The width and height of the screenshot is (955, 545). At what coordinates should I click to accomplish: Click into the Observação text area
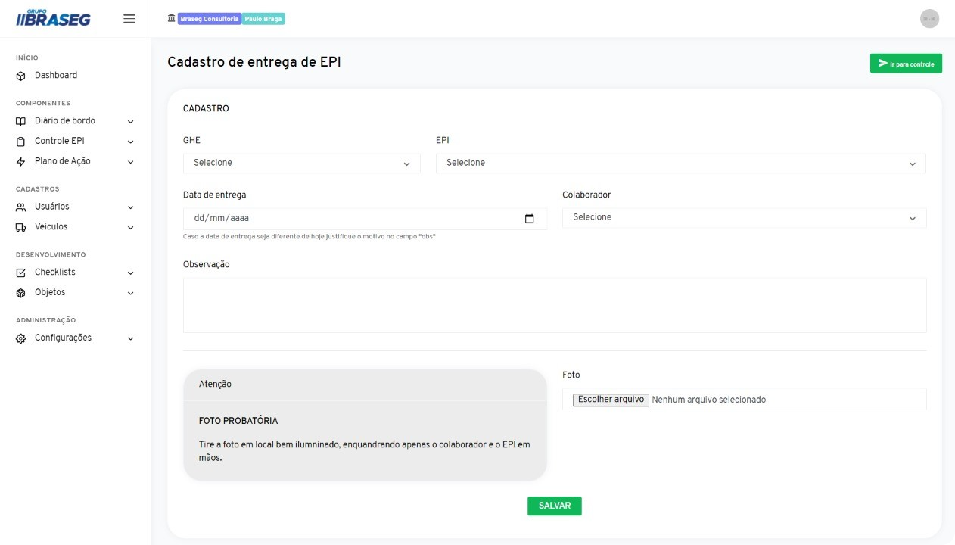click(x=554, y=305)
